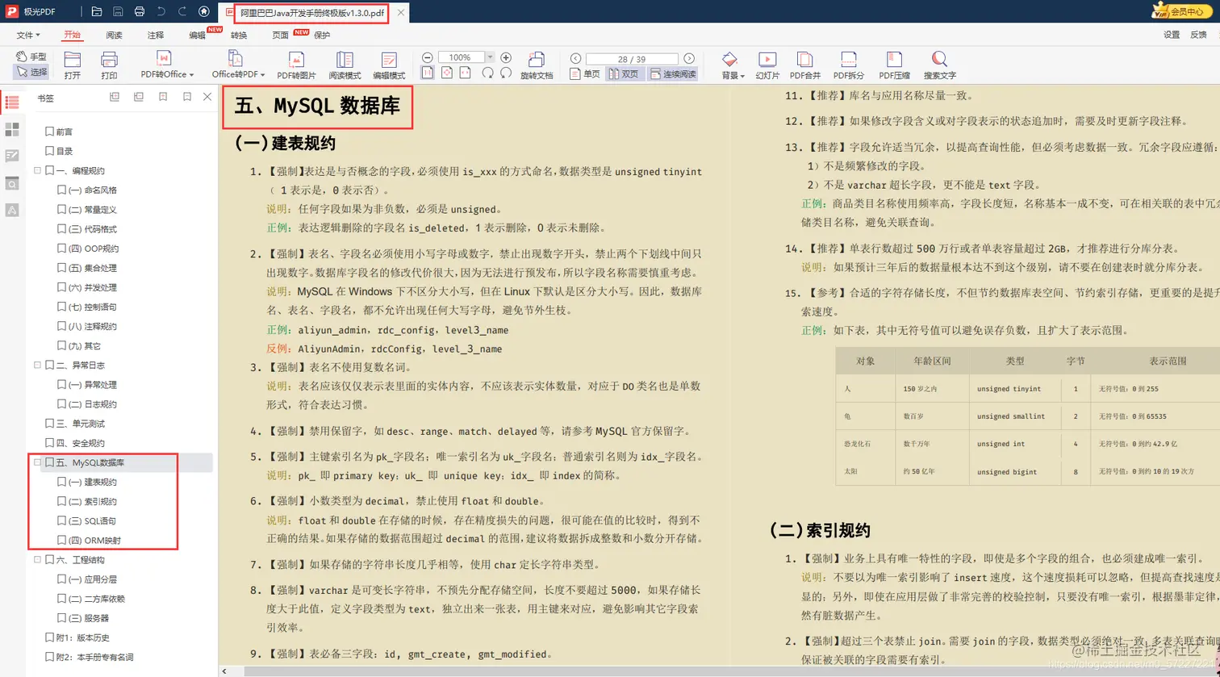1220x677 pixels.
Task: Go to previous page arrow
Action: 575,58
